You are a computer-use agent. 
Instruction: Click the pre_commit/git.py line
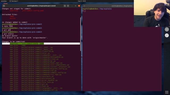coord(29,84)
